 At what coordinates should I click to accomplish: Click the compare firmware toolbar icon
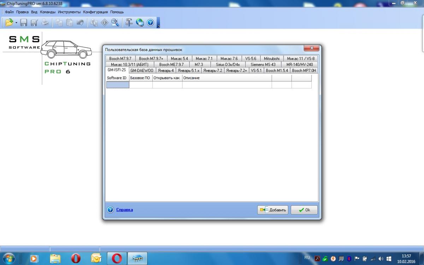click(x=94, y=23)
